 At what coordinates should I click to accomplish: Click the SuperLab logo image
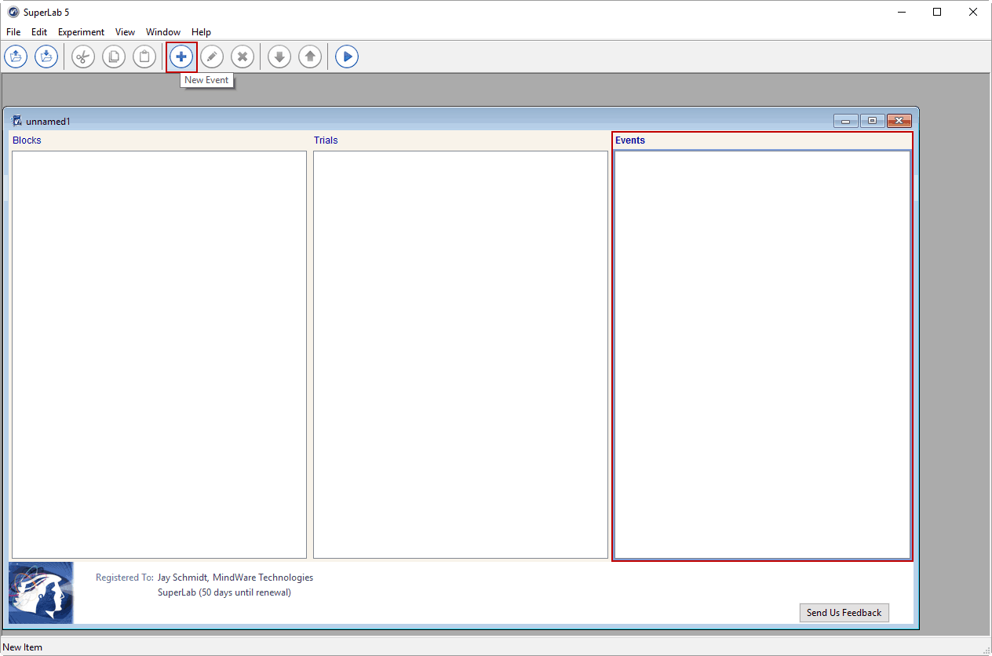[x=41, y=592]
